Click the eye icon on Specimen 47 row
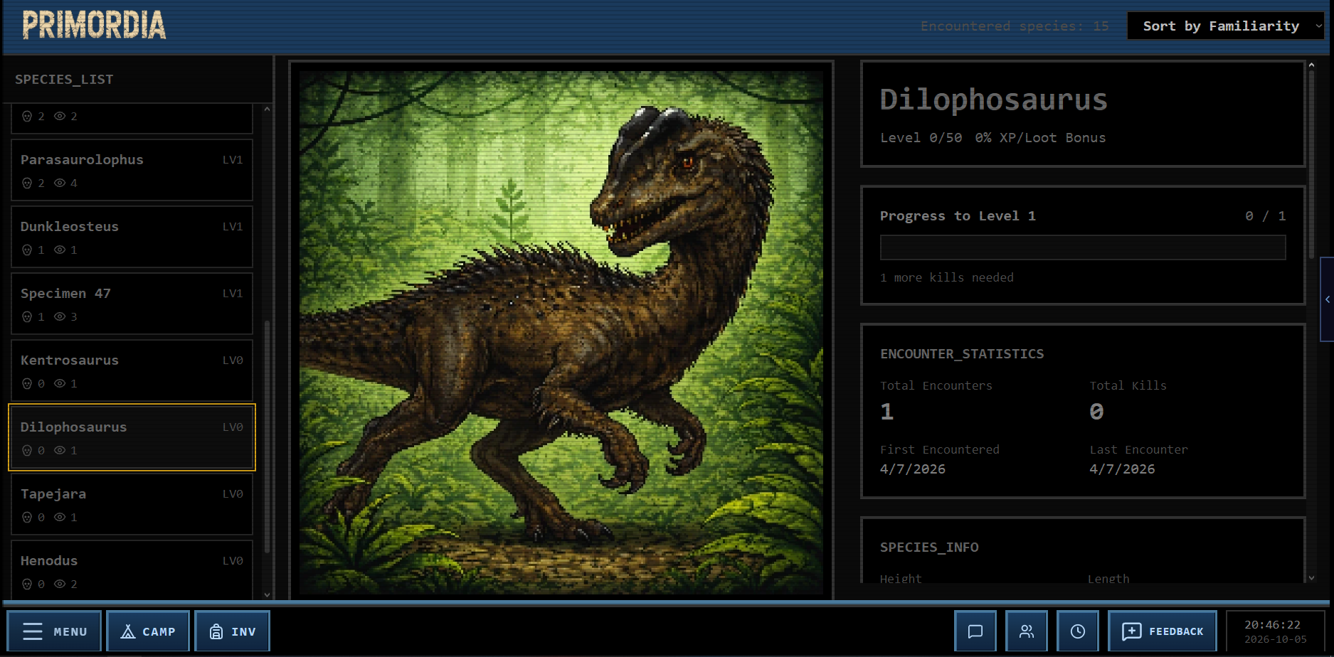The height and width of the screenshot is (657, 1334). (60, 317)
